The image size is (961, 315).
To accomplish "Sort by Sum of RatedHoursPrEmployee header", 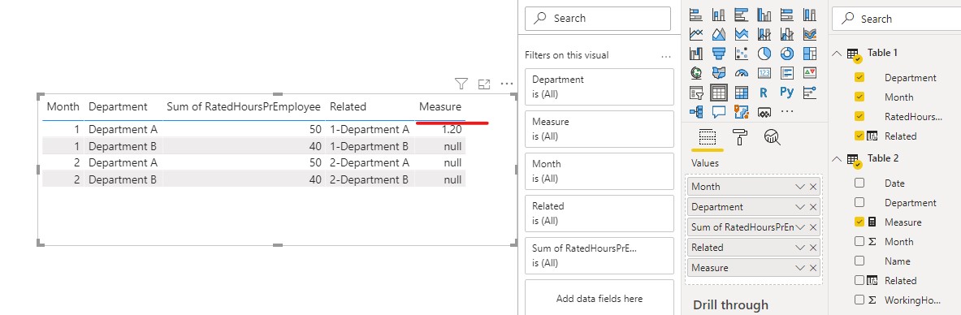I will coord(244,106).
